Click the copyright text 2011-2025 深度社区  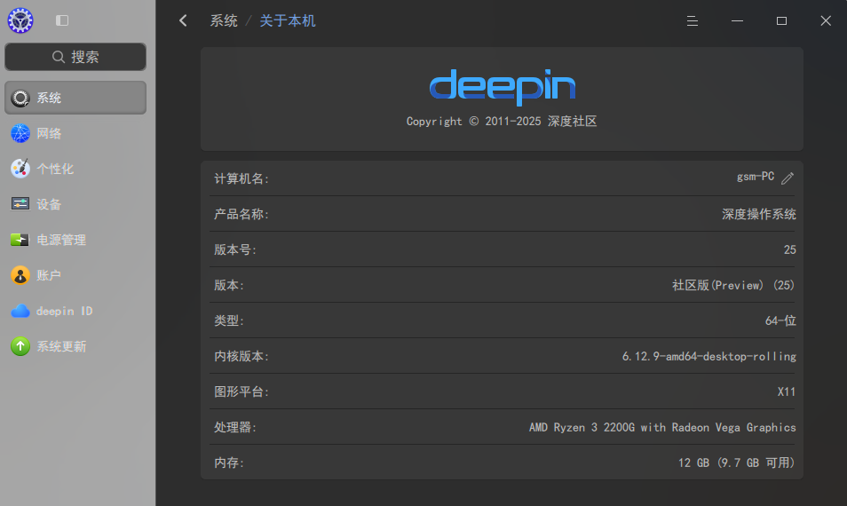(502, 121)
